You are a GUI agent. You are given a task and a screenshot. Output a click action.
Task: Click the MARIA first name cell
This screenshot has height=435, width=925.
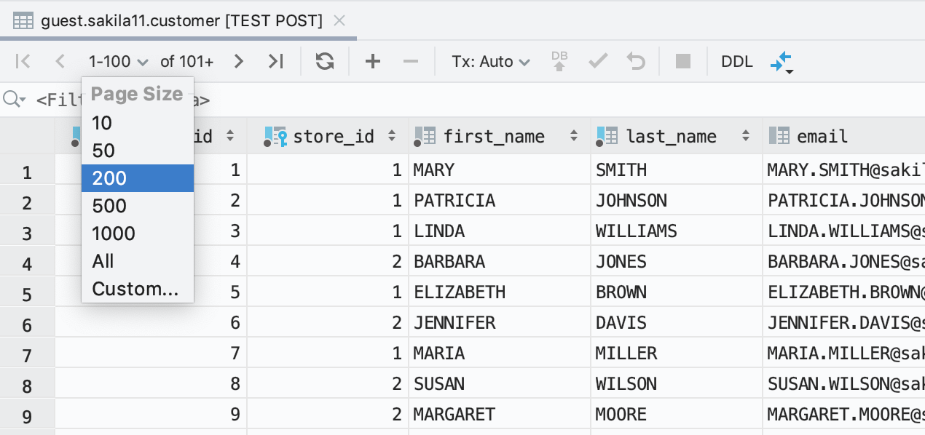499,354
